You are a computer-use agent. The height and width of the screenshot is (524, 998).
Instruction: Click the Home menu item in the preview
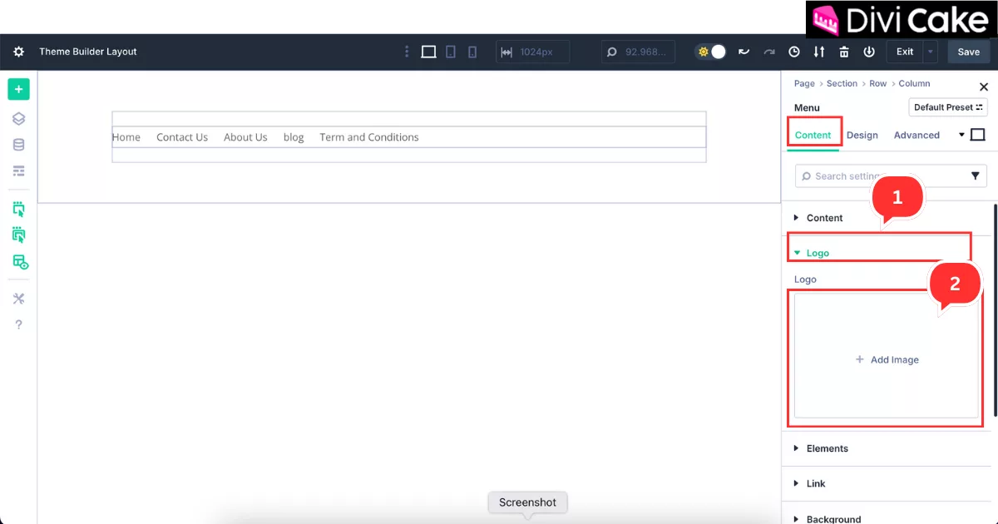pos(126,137)
